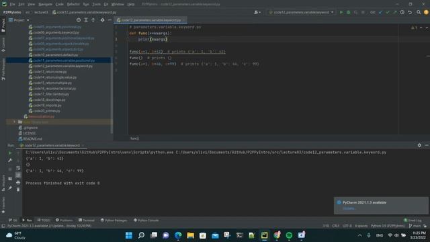
Task: Select README.md in project tree
Action: click(32, 139)
